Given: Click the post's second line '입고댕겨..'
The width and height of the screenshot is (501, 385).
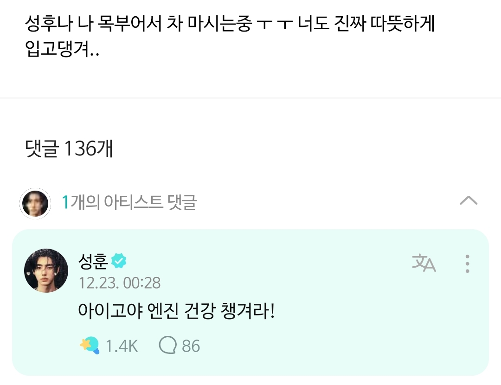Looking at the screenshot, I should coord(62,50).
